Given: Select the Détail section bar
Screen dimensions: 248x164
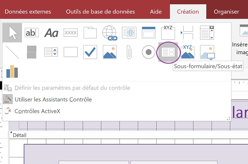Looking at the screenshot, I should 129,135.
